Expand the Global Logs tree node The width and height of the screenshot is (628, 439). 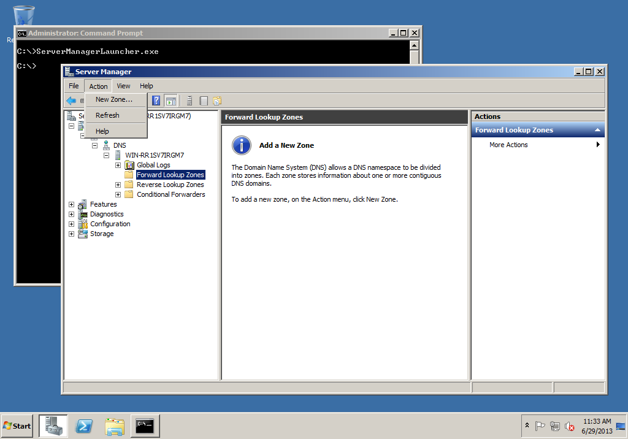click(x=118, y=165)
